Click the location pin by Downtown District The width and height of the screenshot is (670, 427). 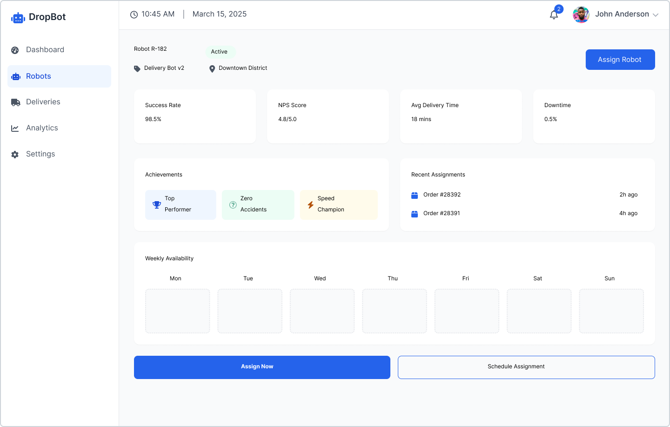[x=212, y=69]
